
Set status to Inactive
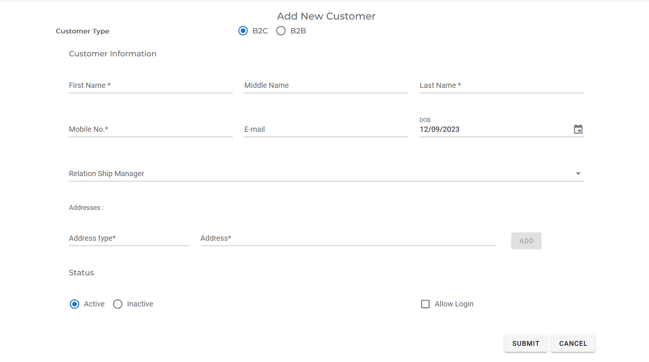pyautogui.click(x=118, y=304)
